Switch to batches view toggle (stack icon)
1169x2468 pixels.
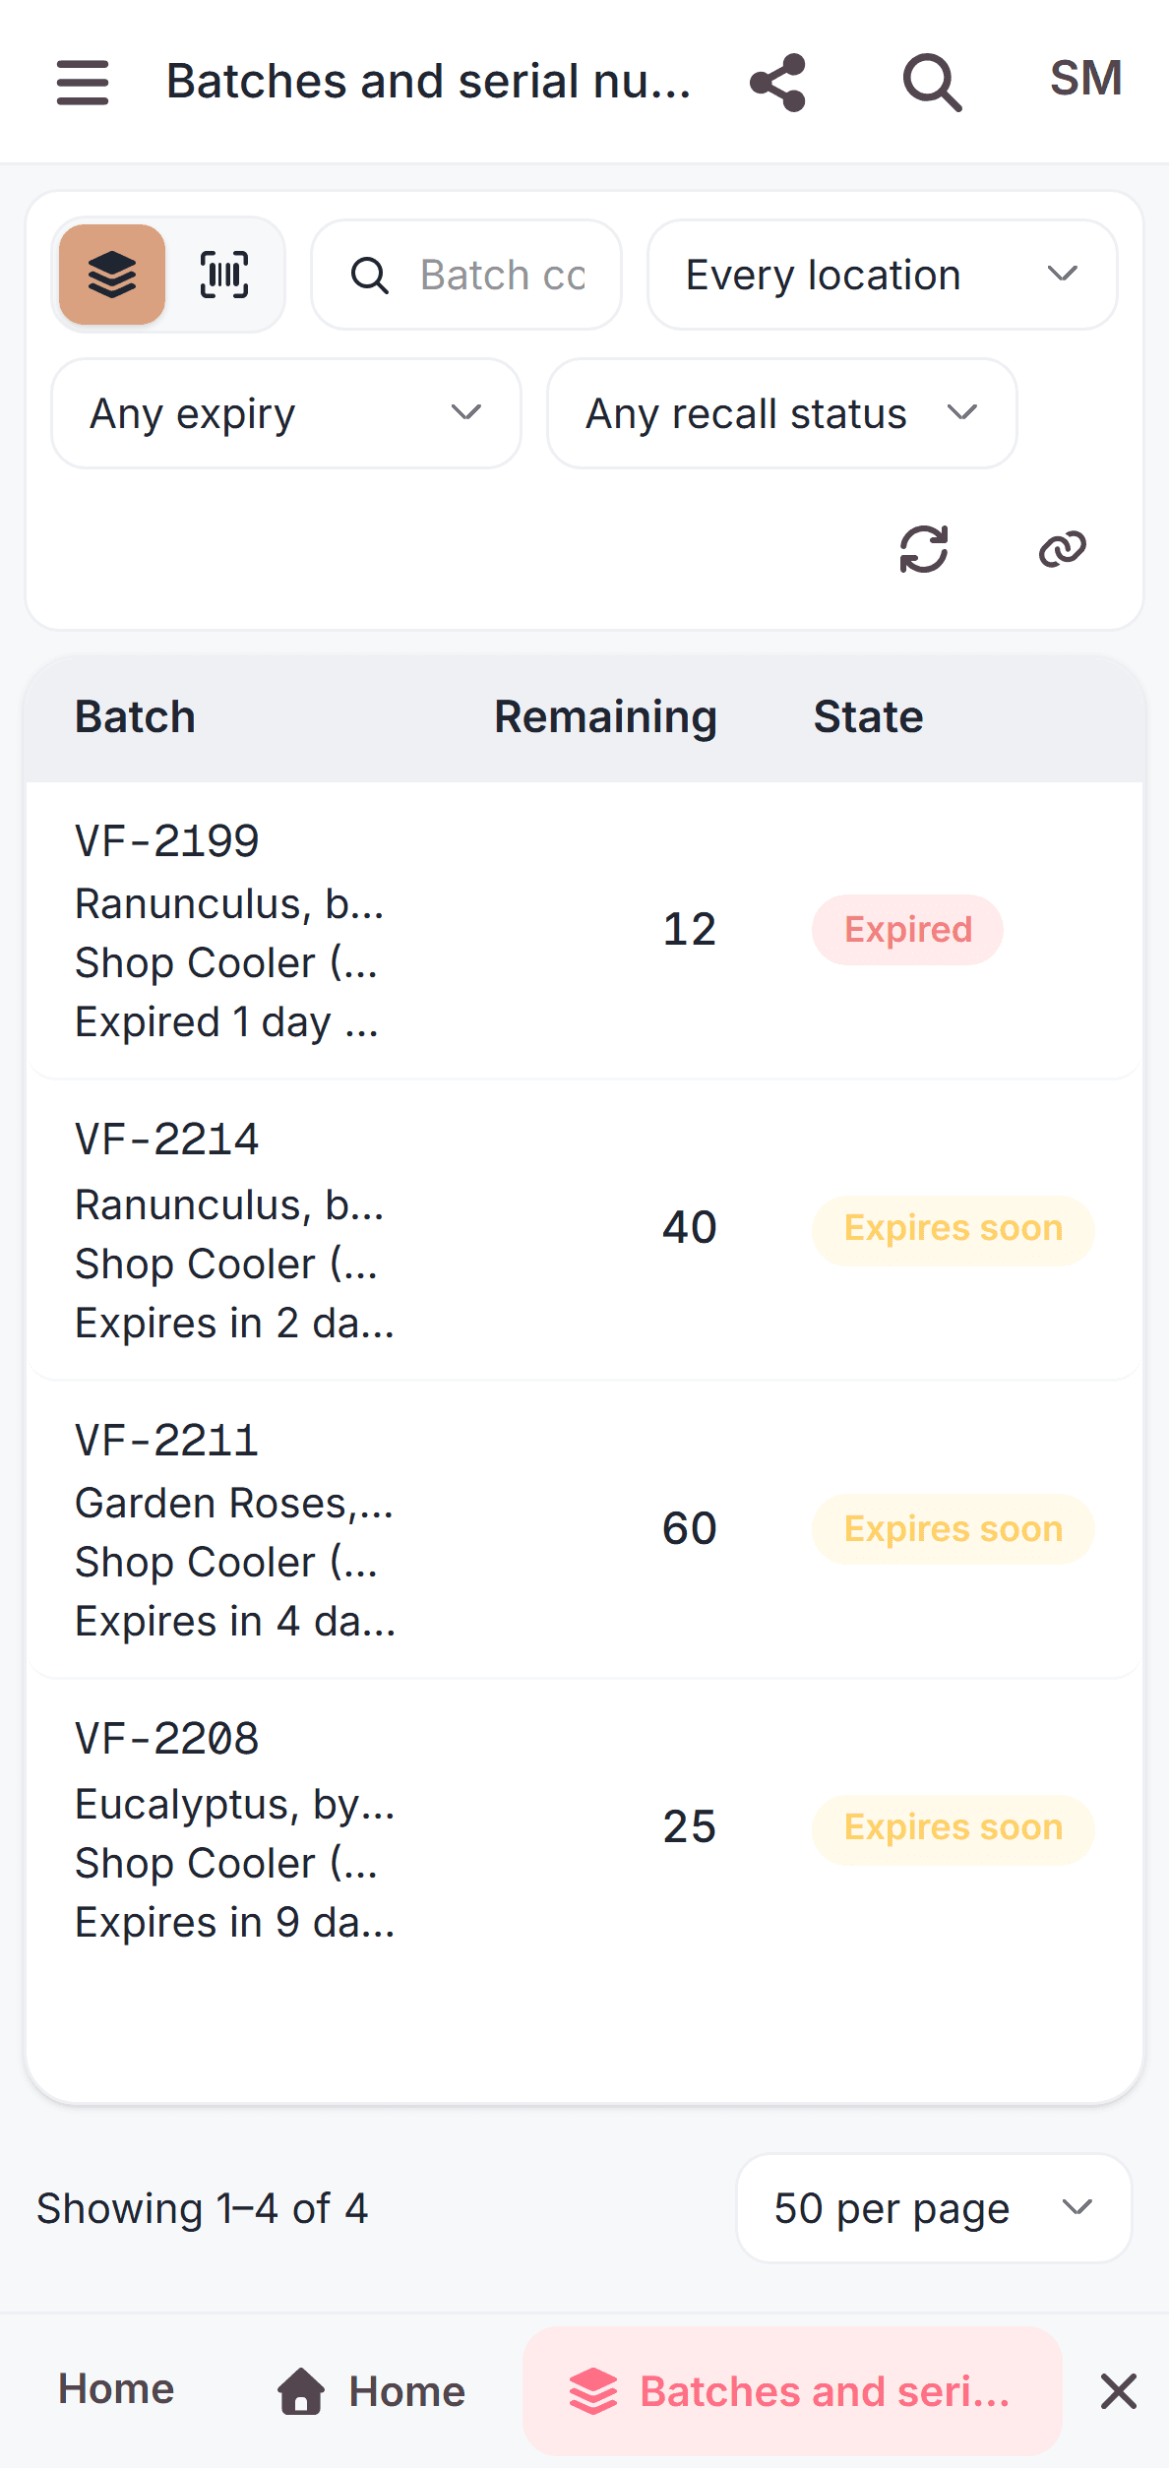(112, 275)
